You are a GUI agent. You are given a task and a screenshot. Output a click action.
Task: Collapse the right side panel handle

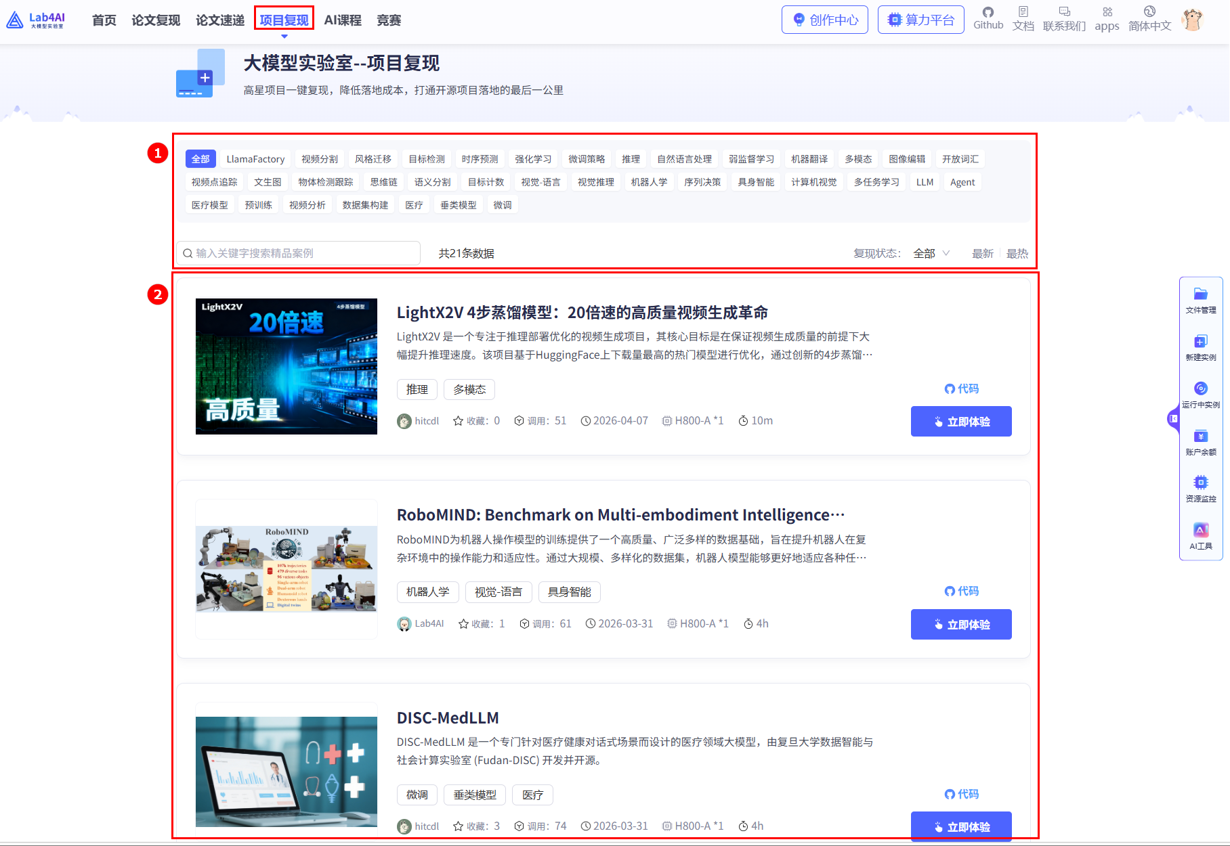1174,419
